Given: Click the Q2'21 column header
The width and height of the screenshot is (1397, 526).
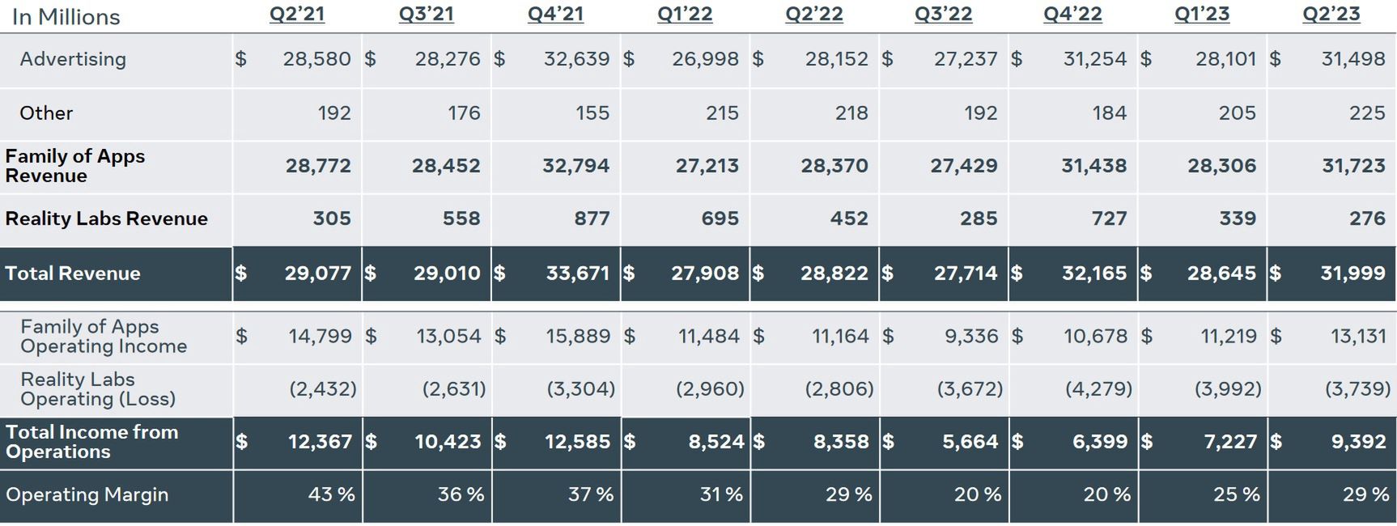Looking at the screenshot, I should [x=297, y=15].
